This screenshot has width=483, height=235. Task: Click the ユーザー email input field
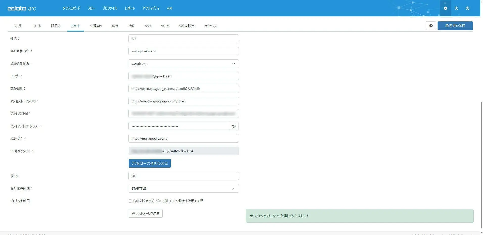click(184, 76)
